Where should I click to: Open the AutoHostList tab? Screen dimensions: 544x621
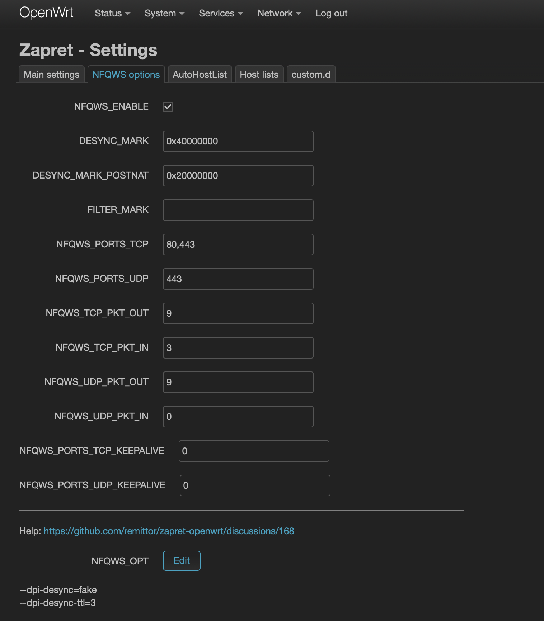click(200, 74)
